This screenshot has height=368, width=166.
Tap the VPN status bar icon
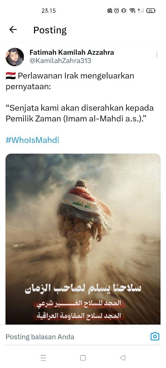[110, 11]
